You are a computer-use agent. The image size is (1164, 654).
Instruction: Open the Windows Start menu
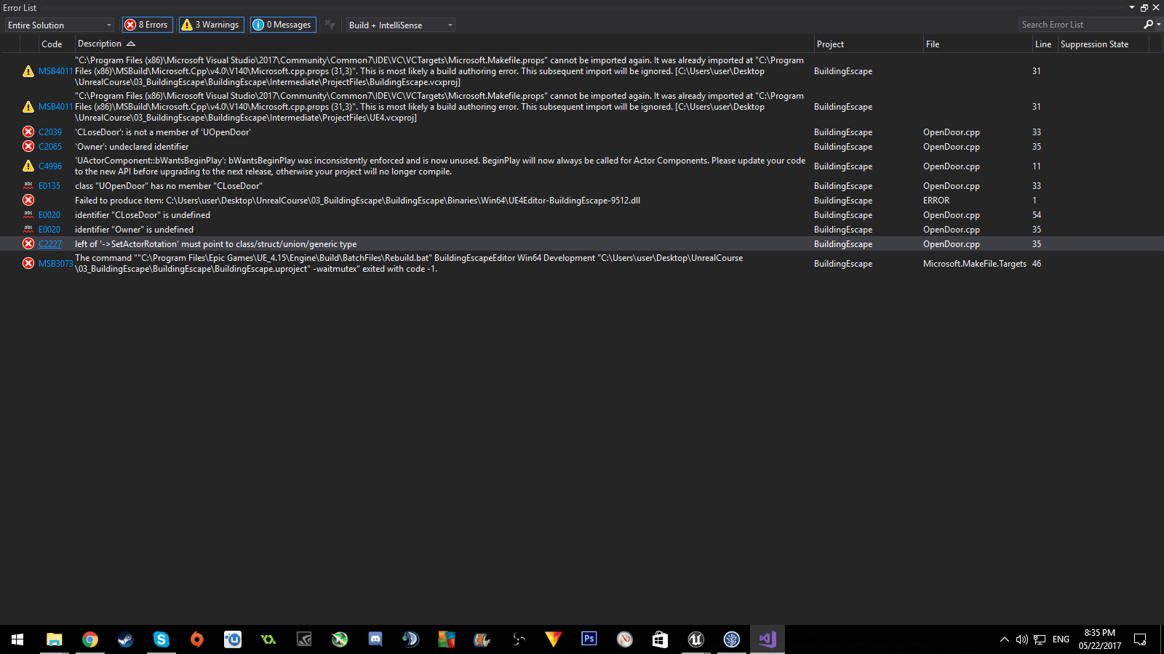click(17, 639)
